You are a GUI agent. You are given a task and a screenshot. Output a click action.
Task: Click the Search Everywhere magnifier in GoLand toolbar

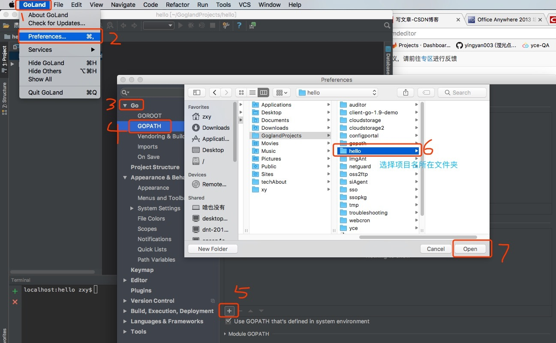(x=387, y=26)
